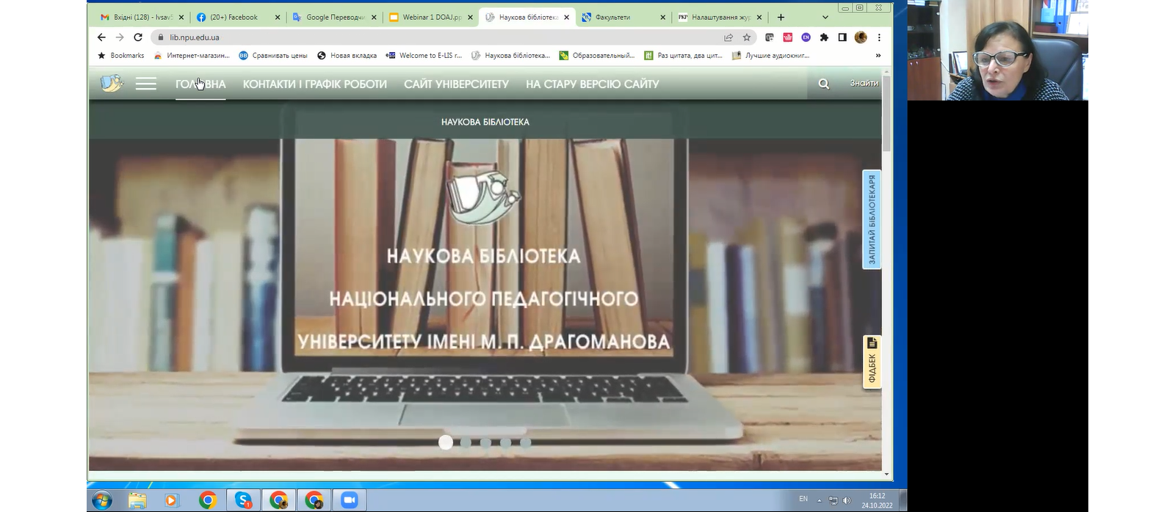The width and height of the screenshot is (1175, 512).
Task: Switch to the Google Перекладач tab
Action: click(x=334, y=17)
